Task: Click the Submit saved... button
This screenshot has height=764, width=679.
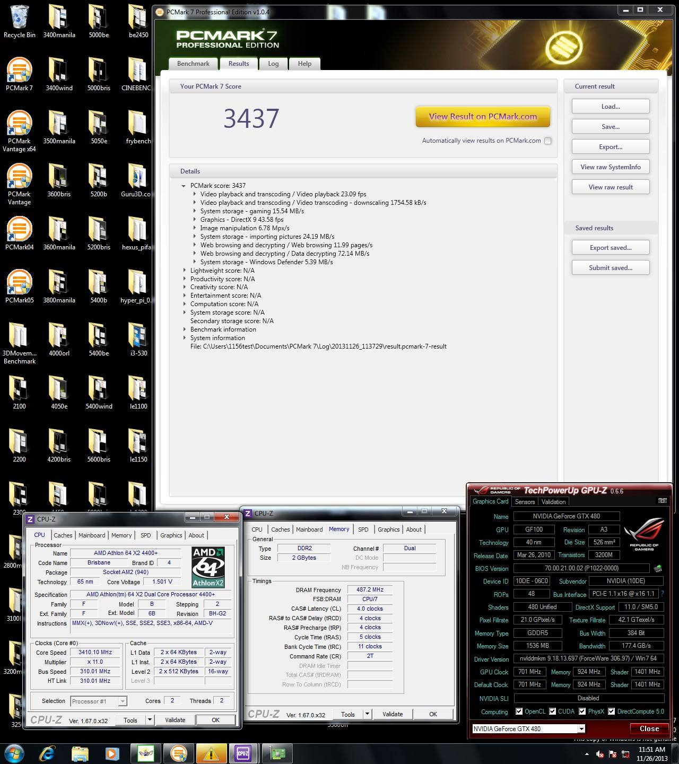Action: tap(611, 268)
